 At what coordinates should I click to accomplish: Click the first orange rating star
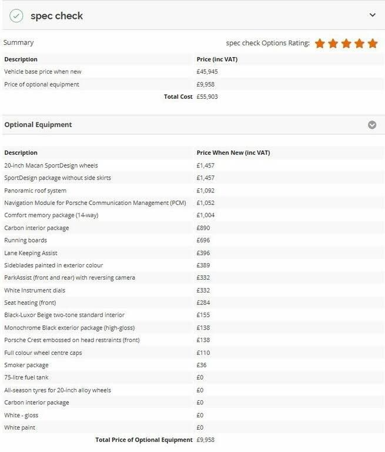click(320, 44)
